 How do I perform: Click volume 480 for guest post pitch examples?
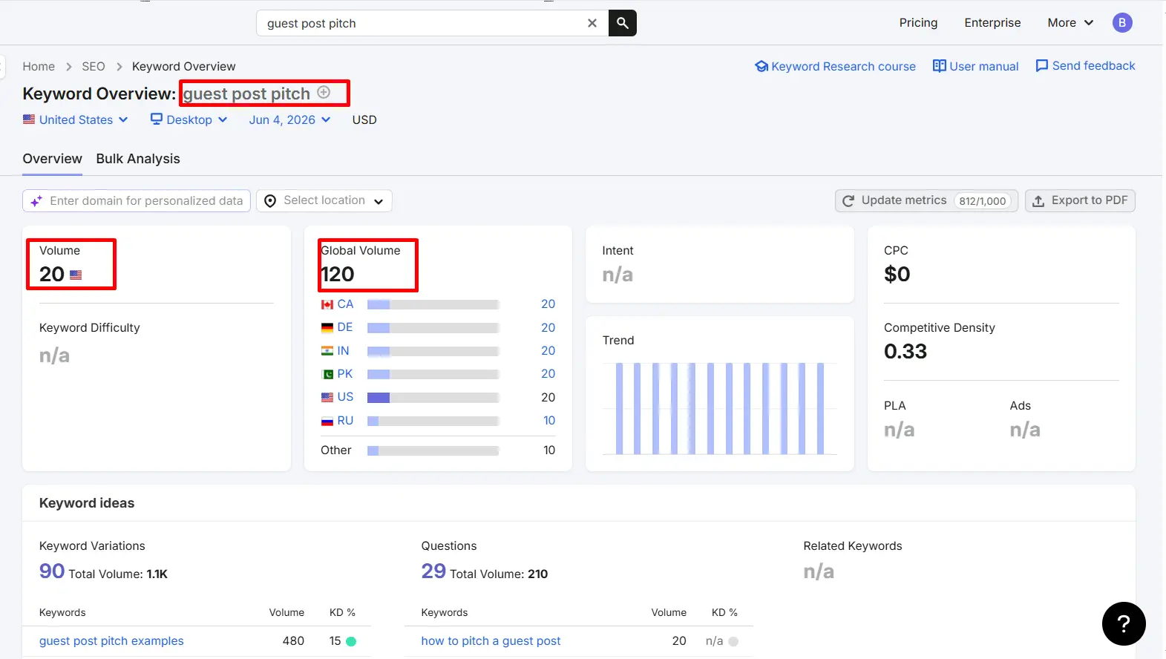pos(293,640)
